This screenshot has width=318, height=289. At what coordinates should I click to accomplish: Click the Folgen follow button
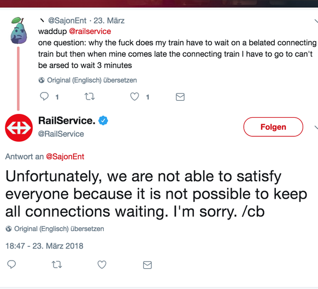[x=273, y=127]
